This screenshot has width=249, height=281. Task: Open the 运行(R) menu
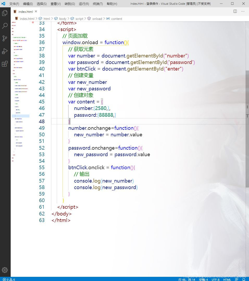click(84, 4)
